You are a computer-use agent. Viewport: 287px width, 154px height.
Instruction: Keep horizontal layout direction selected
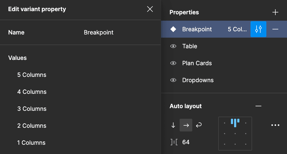pos(186,125)
